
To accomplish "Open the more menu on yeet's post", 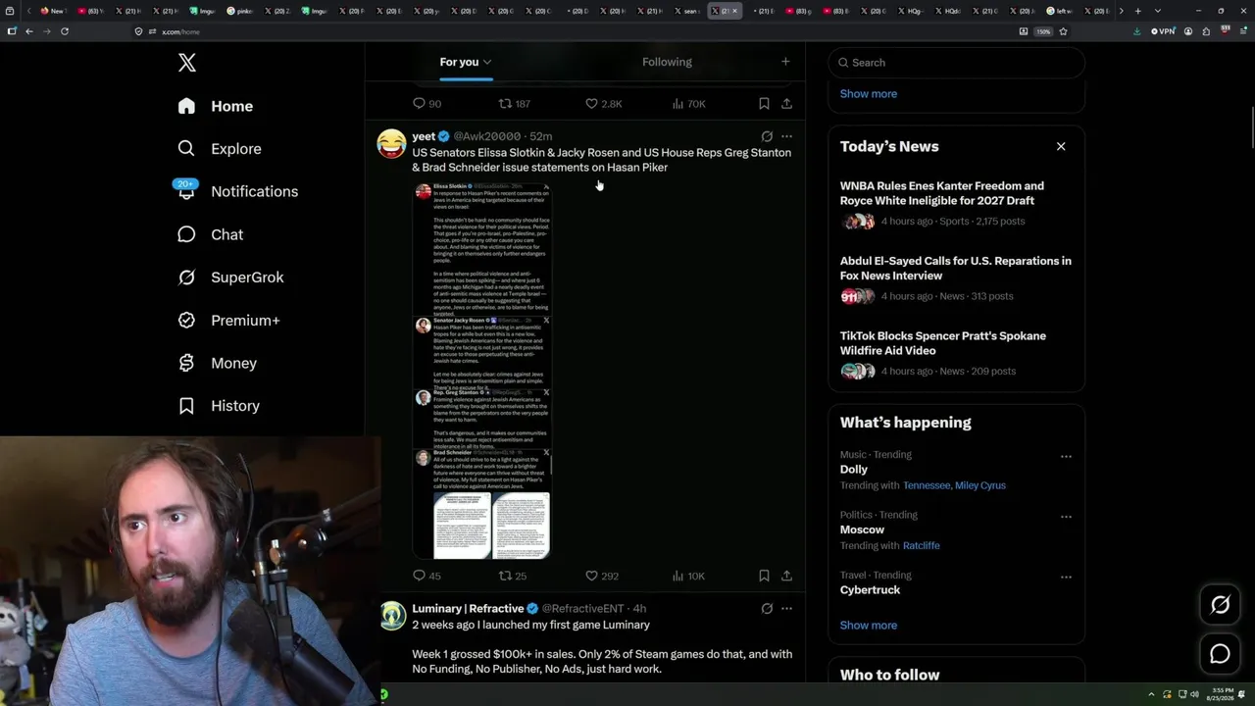I will [x=786, y=136].
